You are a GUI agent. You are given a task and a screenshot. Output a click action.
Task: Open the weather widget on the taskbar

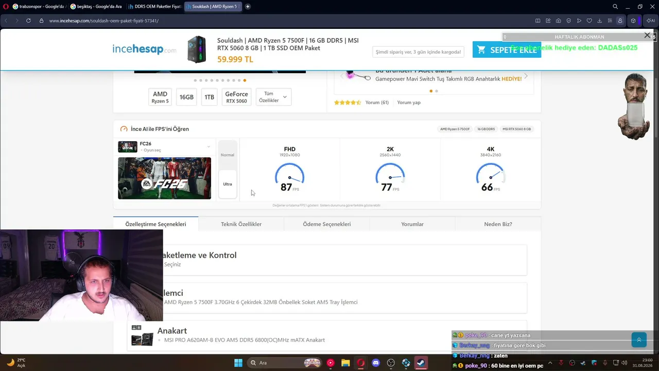16,363
